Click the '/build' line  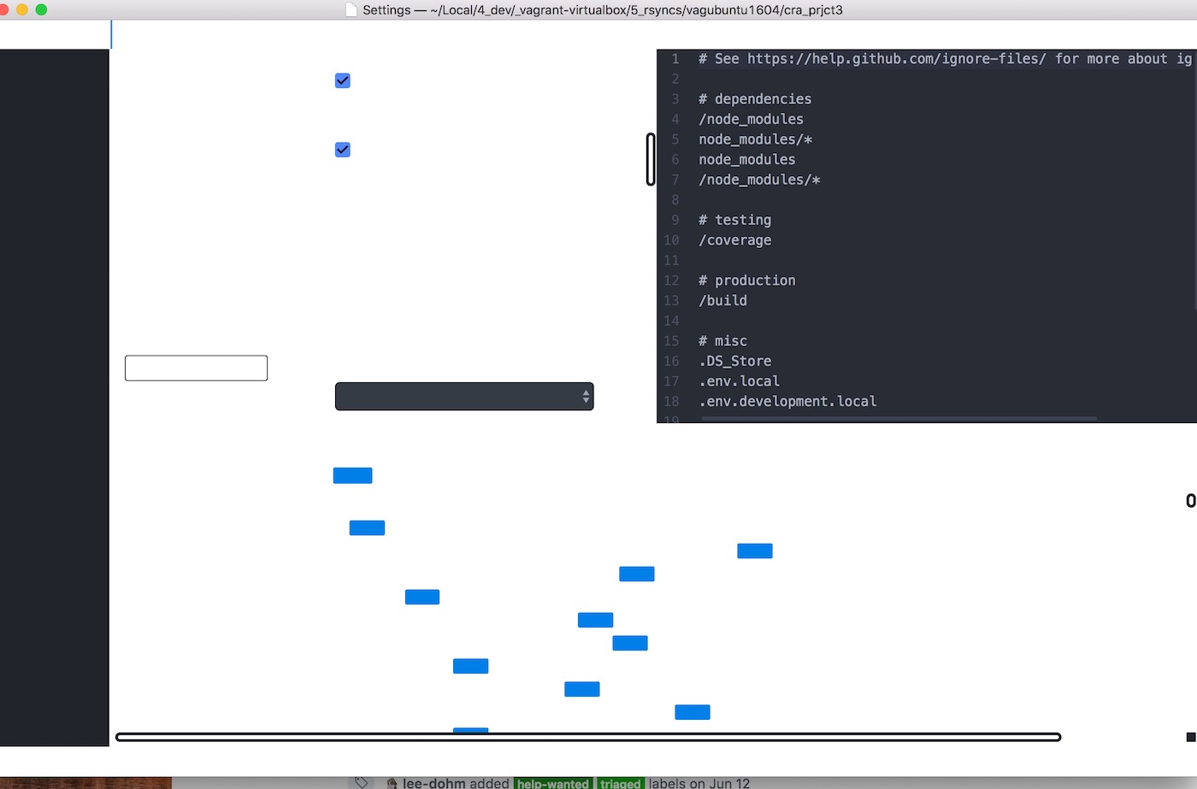[722, 301]
